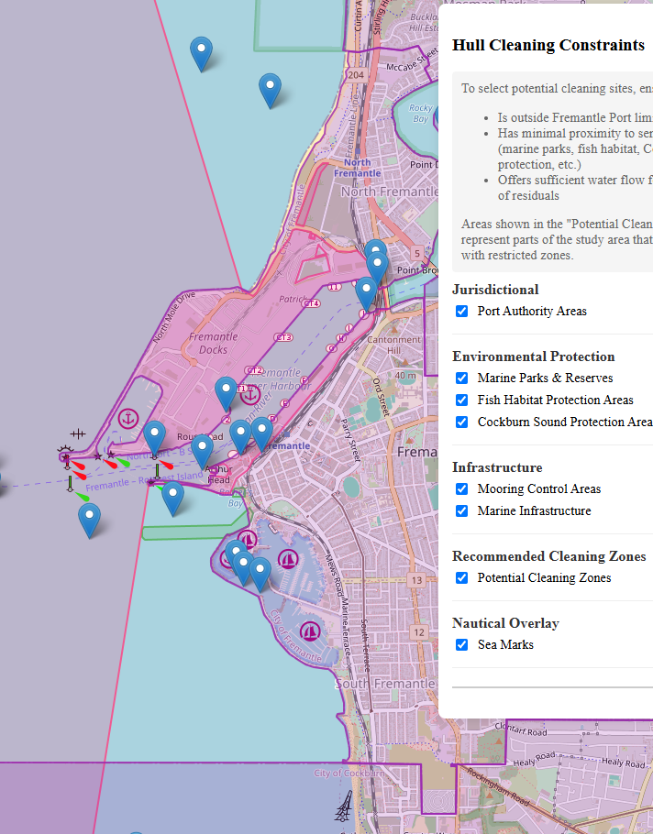Screen dimensions: 653x834
Task: Select the blue pin beside the CT2 label
Action: pyautogui.click(x=226, y=393)
